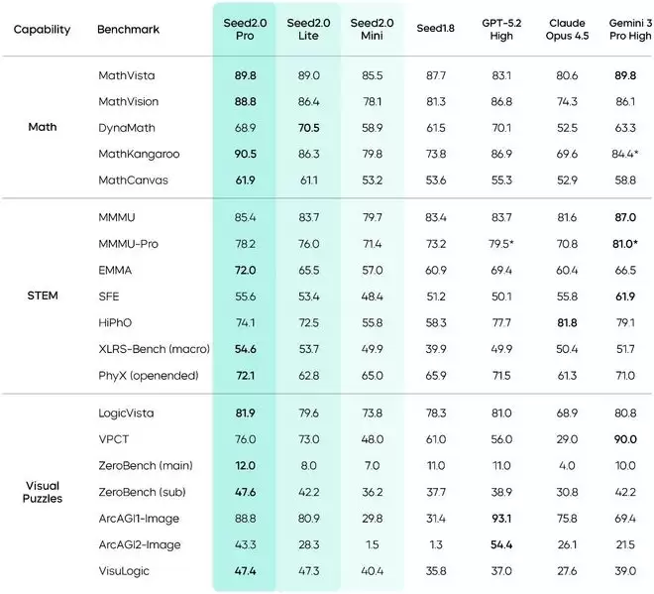Click the Capability column header

(42, 30)
